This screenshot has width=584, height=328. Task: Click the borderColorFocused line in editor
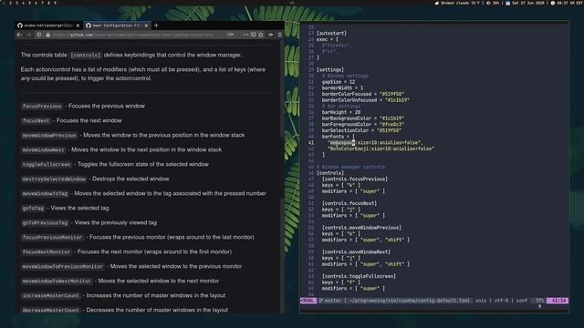pyautogui.click(x=363, y=94)
